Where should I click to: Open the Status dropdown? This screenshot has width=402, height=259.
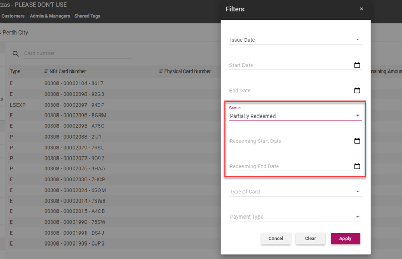point(357,116)
